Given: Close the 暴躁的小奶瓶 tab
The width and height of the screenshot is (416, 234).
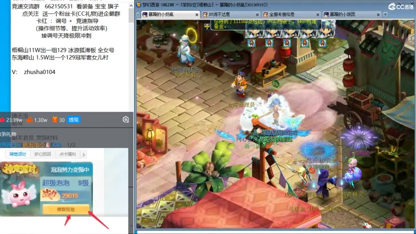Looking at the screenshot, I should (x=197, y=15).
